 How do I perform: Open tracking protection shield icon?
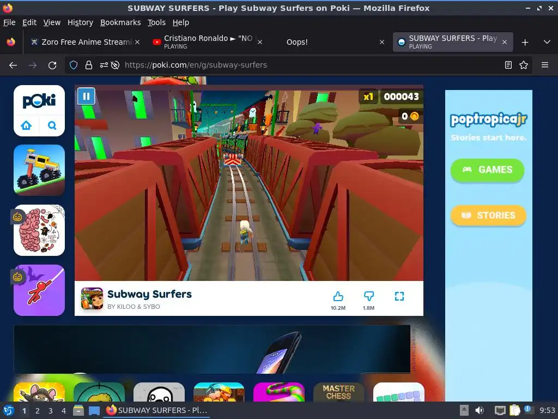74,65
